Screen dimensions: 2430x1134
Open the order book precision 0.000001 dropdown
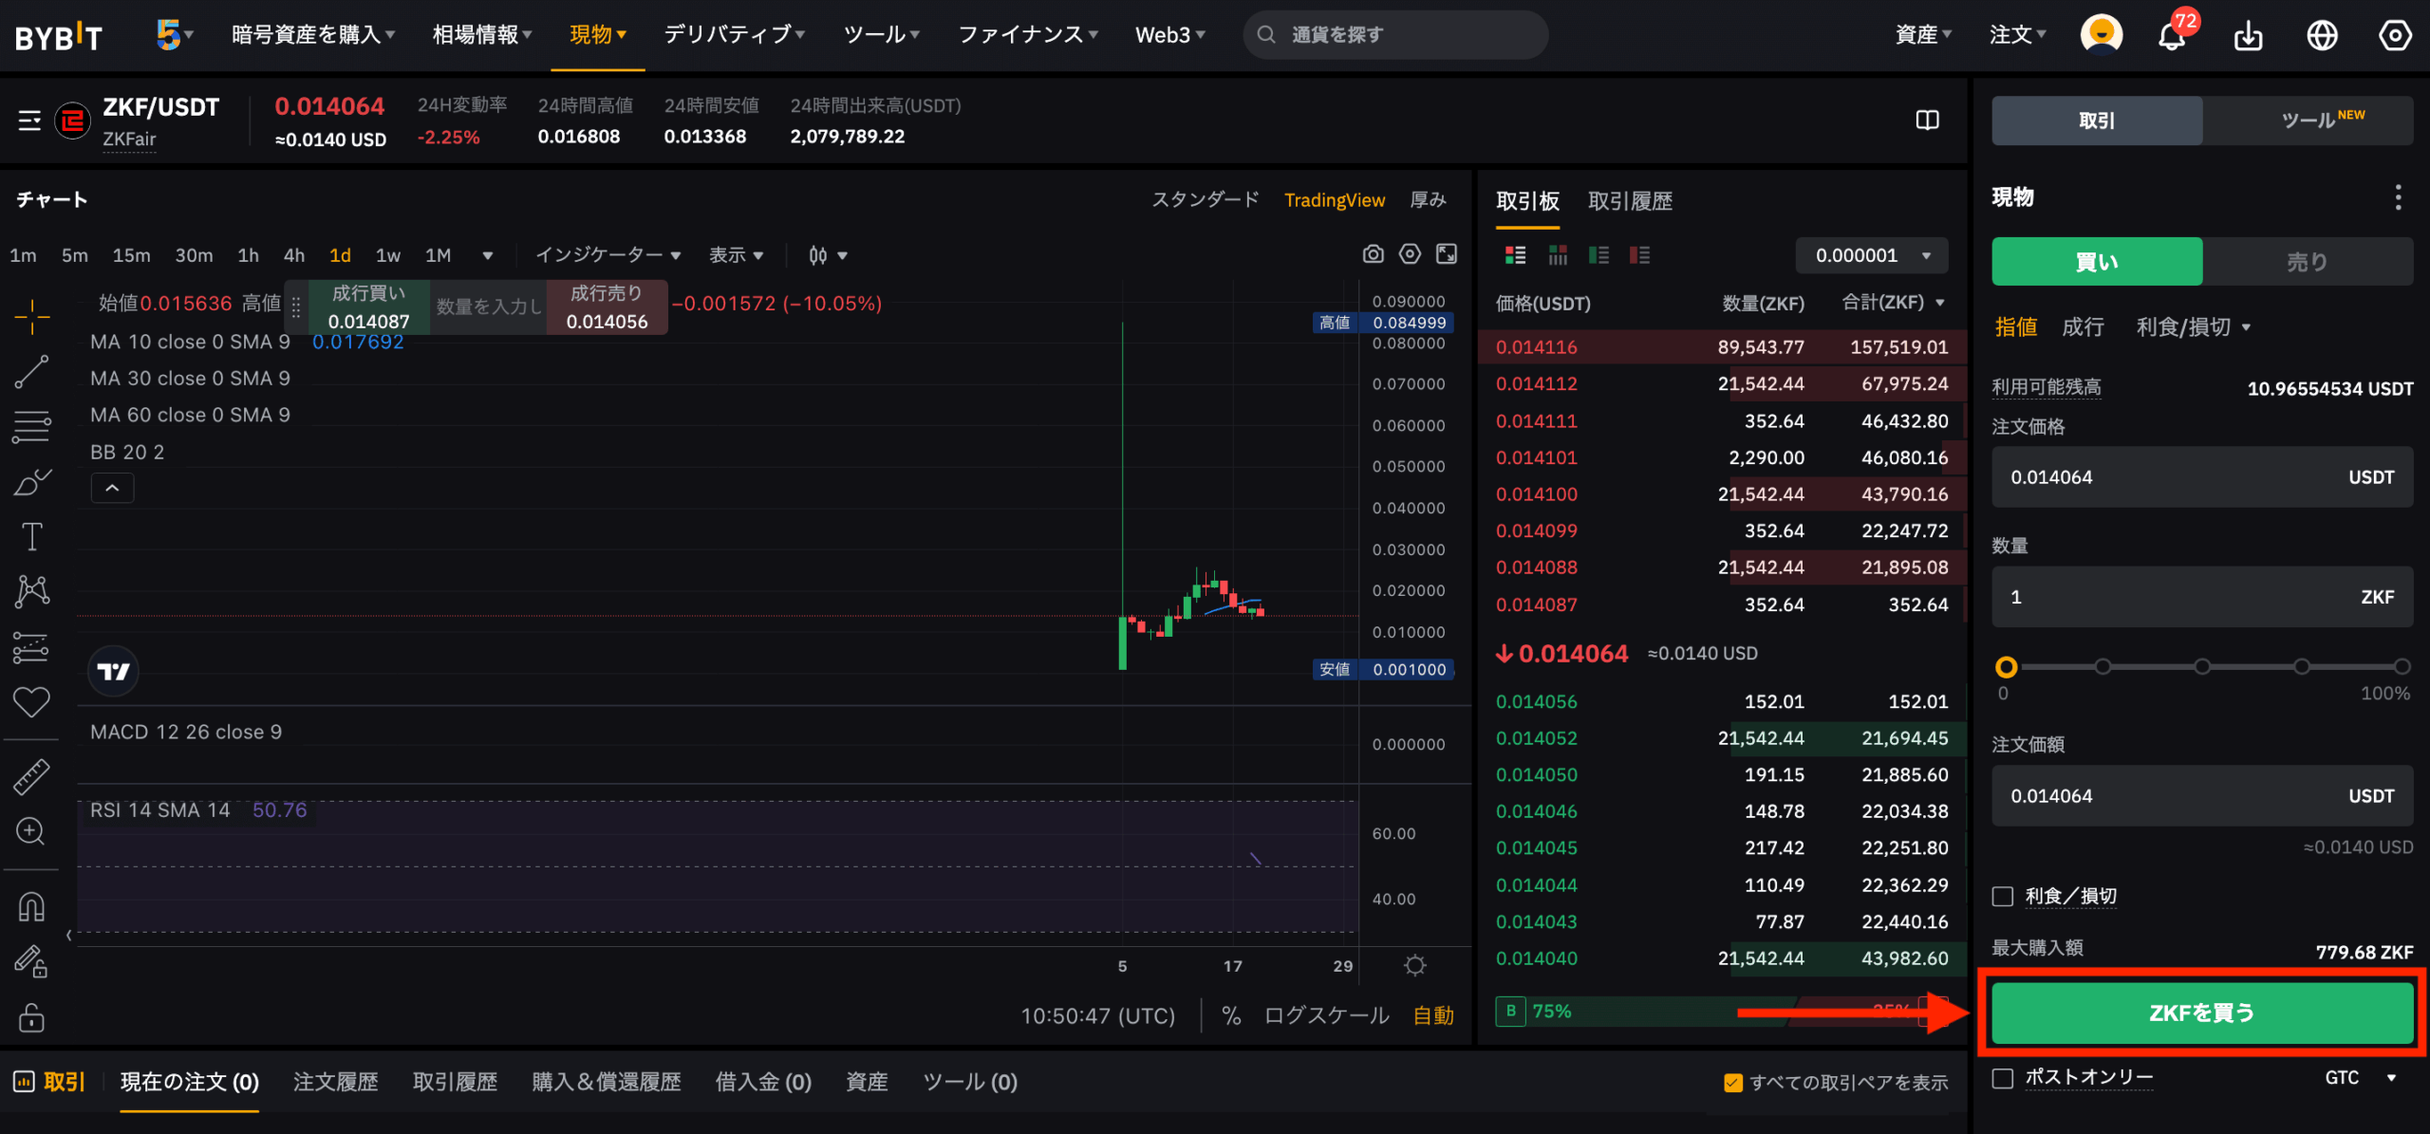[x=1872, y=255]
